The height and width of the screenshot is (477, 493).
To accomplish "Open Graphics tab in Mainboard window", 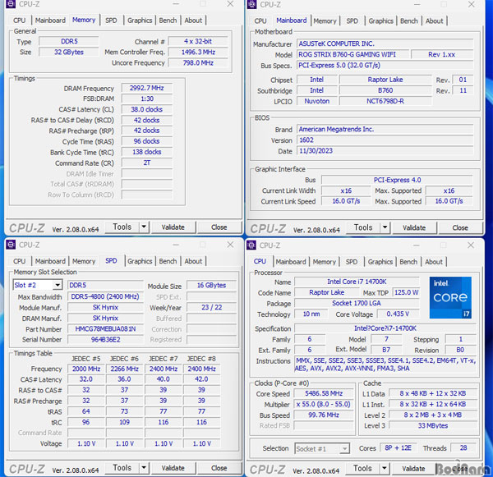I will (380, 21).
